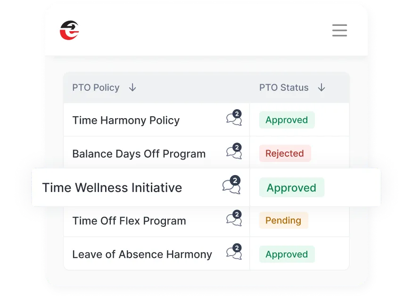Sort by PTO Policy arrow
This screenshot has height=297, width=412.
[132, 88]
